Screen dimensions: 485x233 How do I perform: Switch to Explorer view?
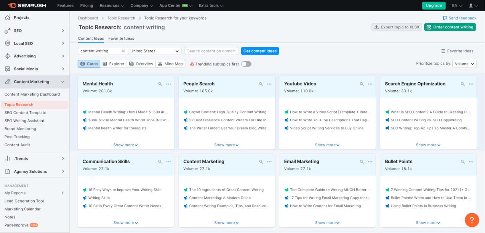(113, 64)
